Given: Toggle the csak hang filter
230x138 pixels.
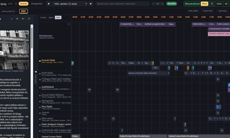Looking at the screenshot, I should 222,11.
